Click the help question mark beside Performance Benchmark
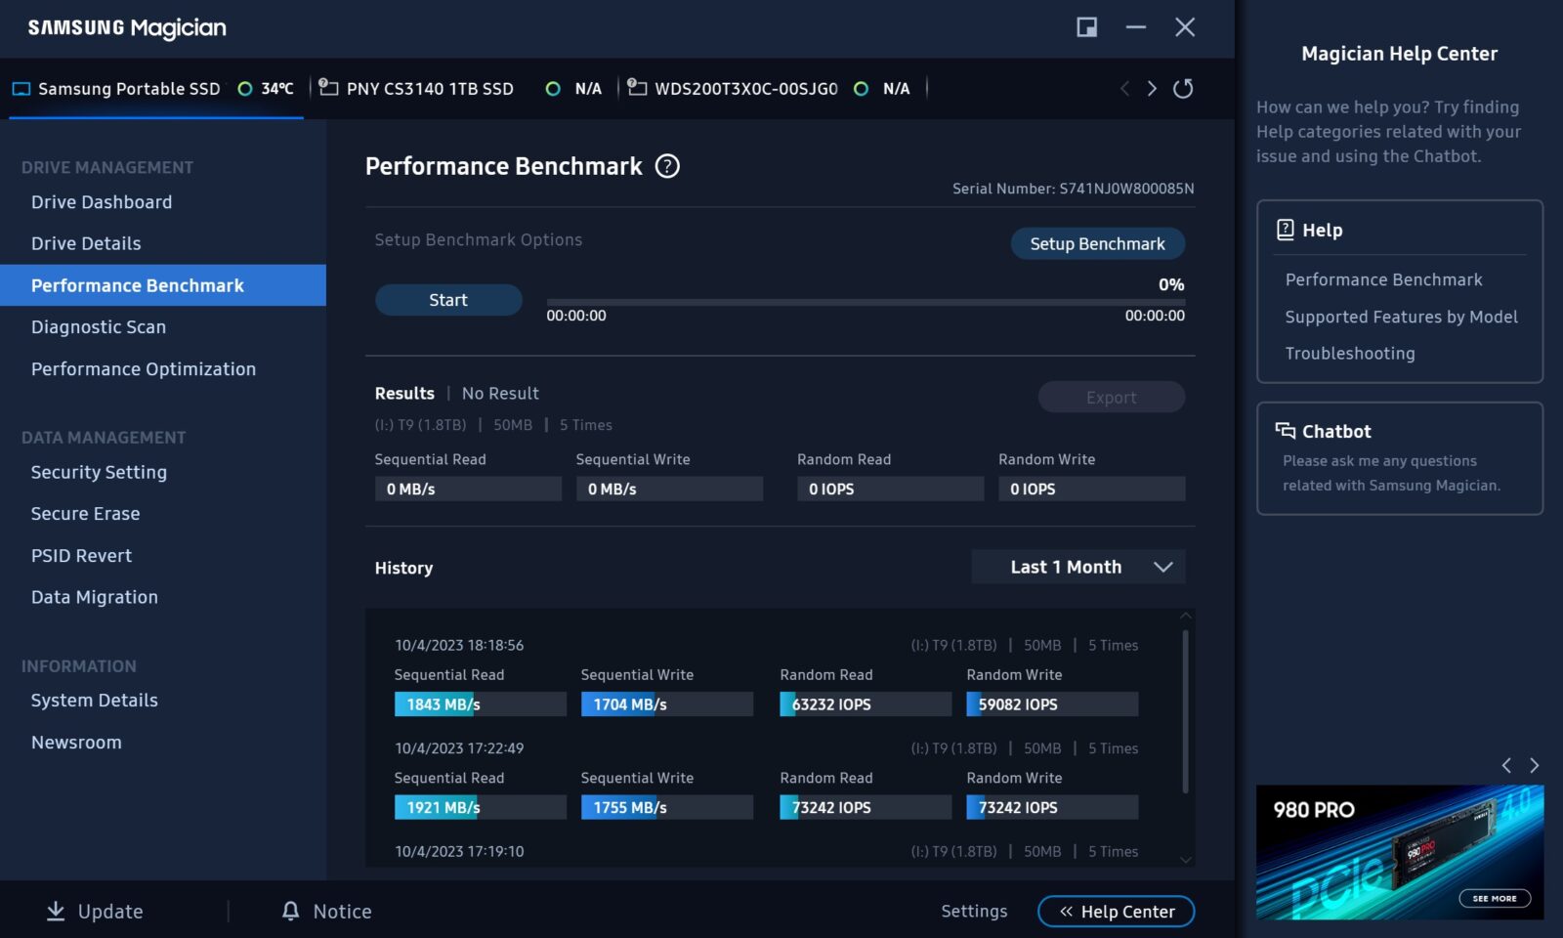 pyautogui.click(x=667, y=166)
